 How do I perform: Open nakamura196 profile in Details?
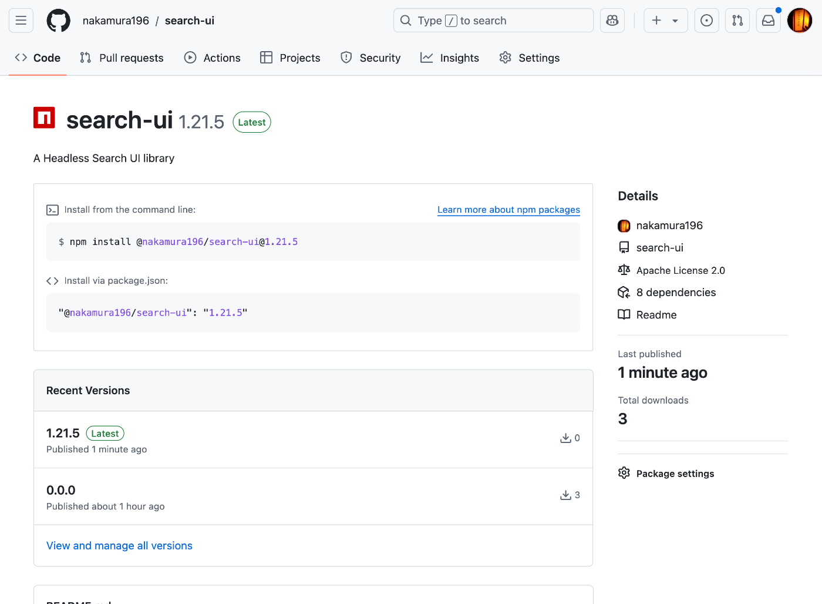[x=669, y=226]
